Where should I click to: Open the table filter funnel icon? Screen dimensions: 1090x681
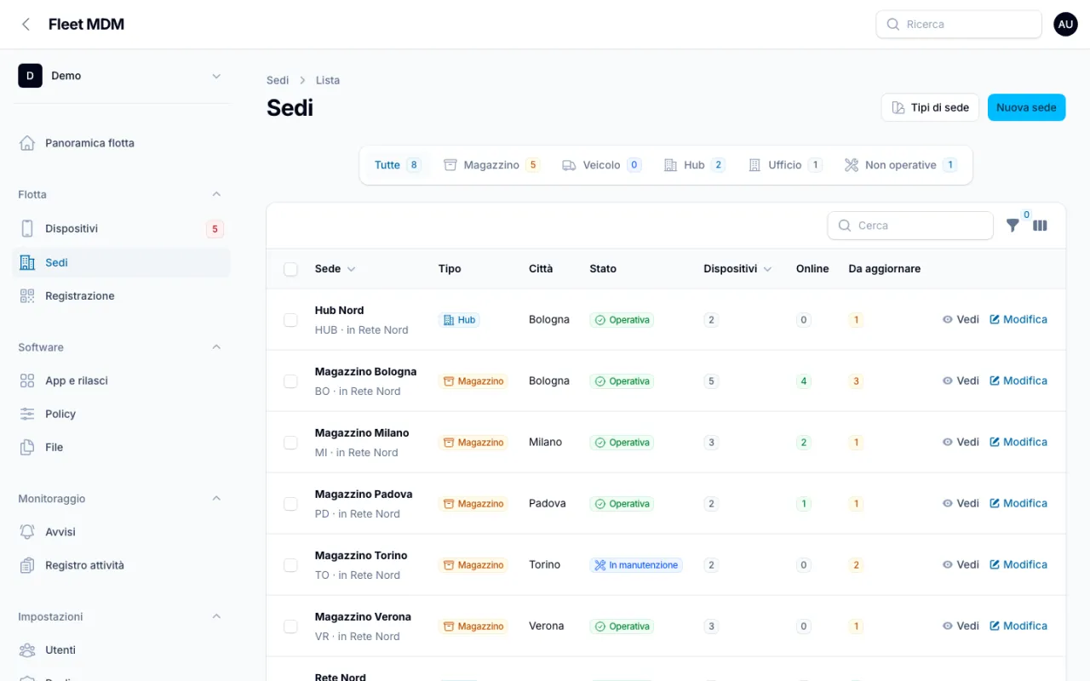pos(1013,226)
